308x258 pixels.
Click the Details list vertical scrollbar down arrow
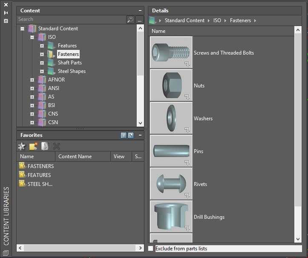pos(298,240)
